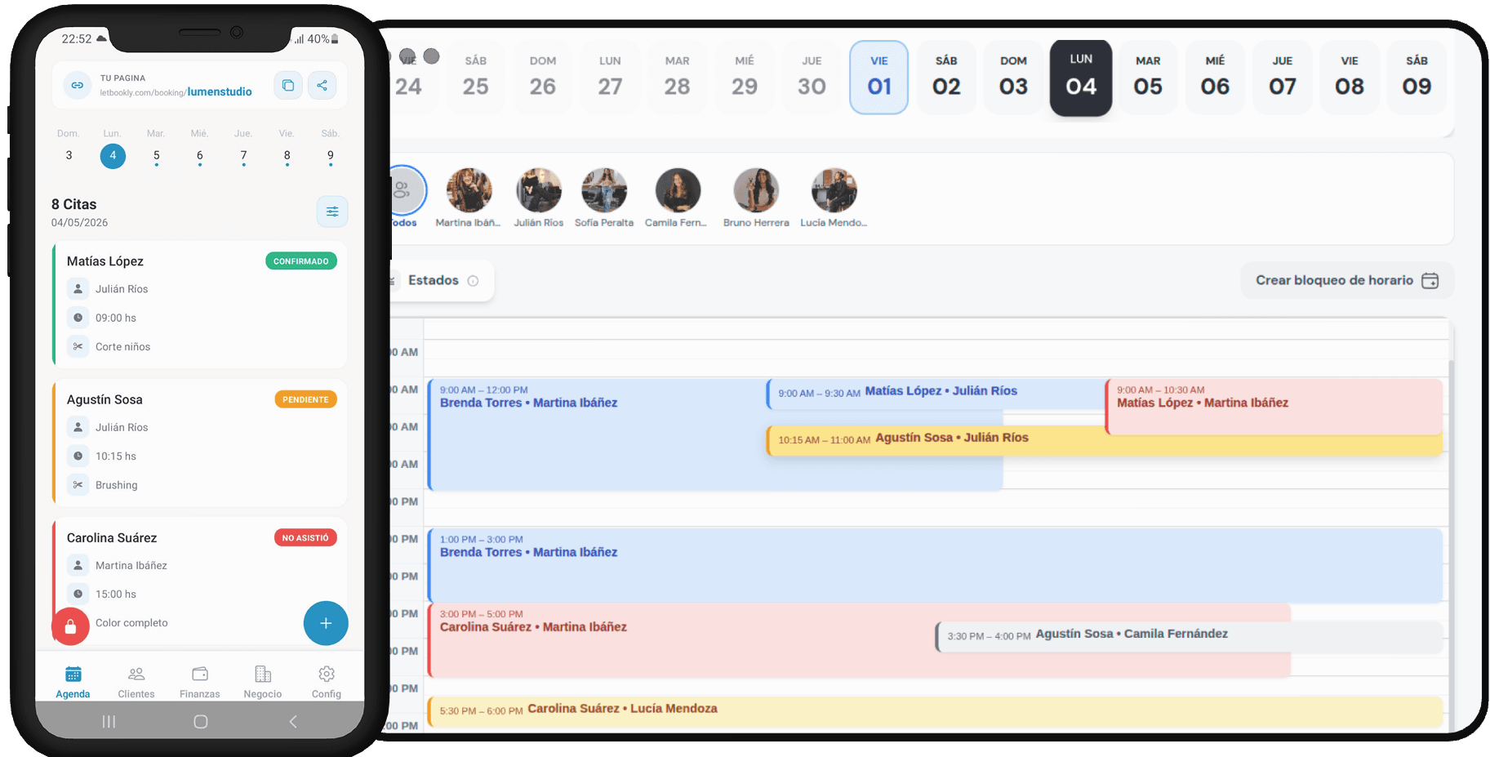Click Crear bloqueo de horario button

point(1347,281)
